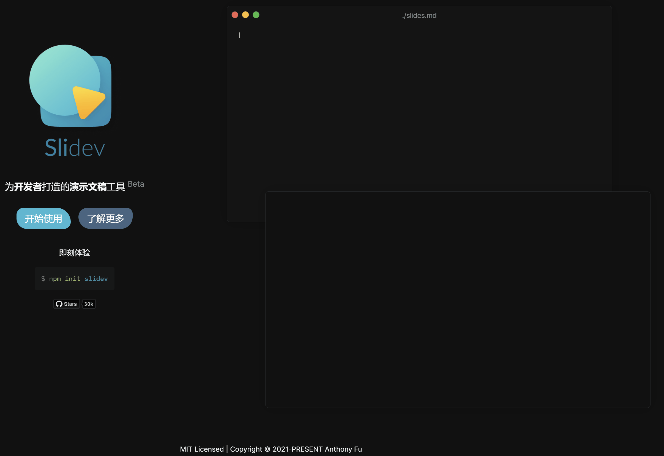Click the yellow window dot in editor
Screen dimensions: 664x456
245,15
